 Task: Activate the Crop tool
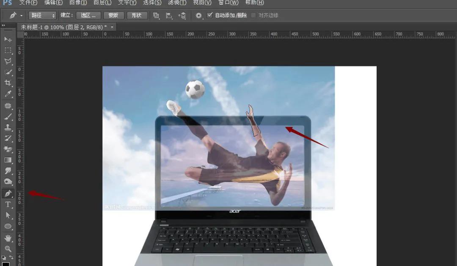(8, 83)
